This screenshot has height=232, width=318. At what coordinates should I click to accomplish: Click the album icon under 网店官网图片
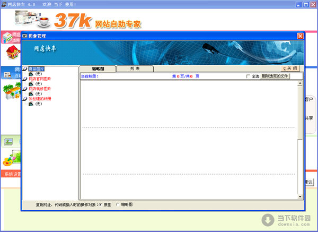pyautogui.click(x=31, y=84)
